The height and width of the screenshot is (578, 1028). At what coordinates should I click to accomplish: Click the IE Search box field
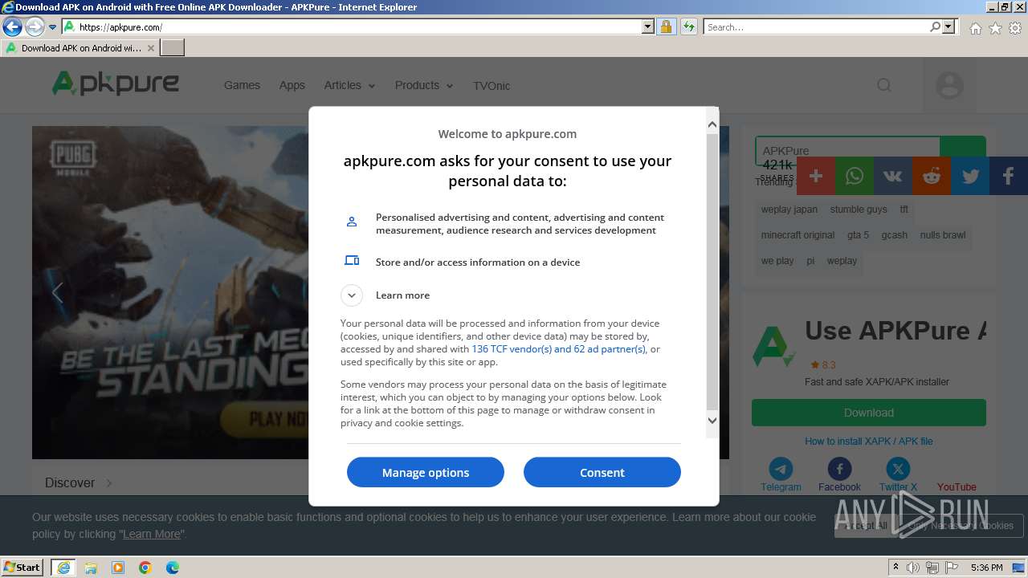coord(817,27)
